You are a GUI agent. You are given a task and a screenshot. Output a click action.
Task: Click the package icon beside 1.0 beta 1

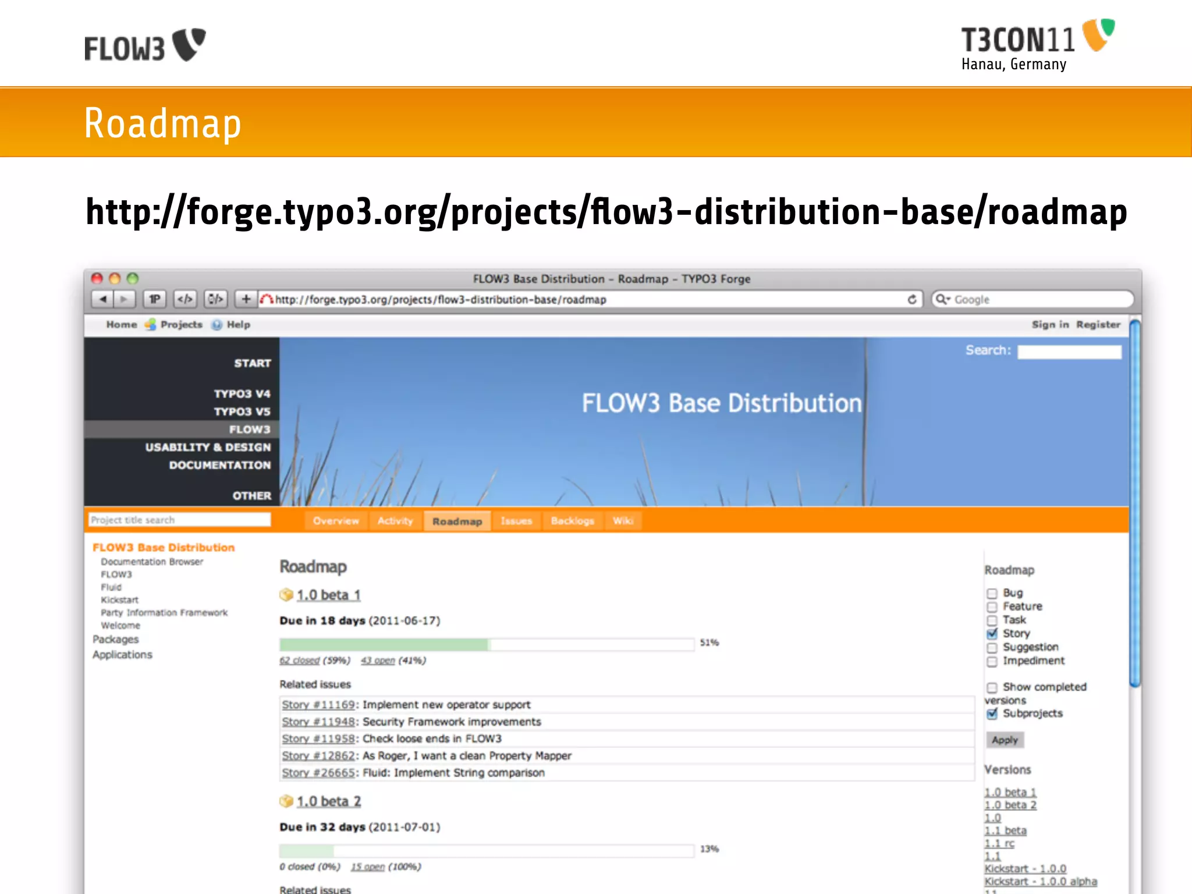286,595
